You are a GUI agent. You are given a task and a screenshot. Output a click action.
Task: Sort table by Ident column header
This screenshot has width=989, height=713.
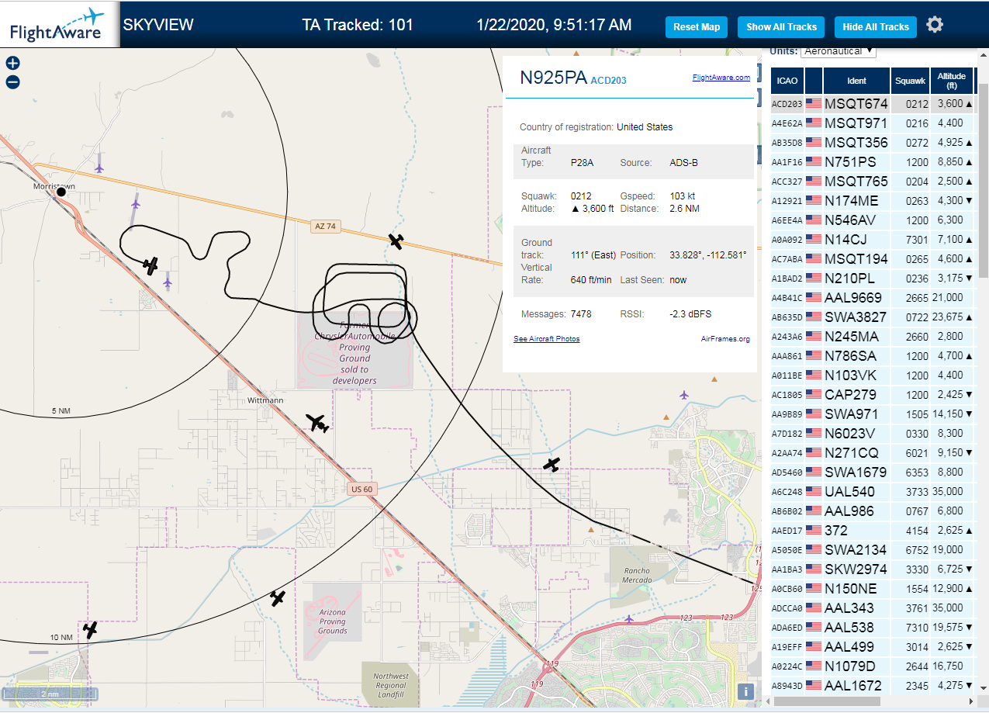click(856, 80)
